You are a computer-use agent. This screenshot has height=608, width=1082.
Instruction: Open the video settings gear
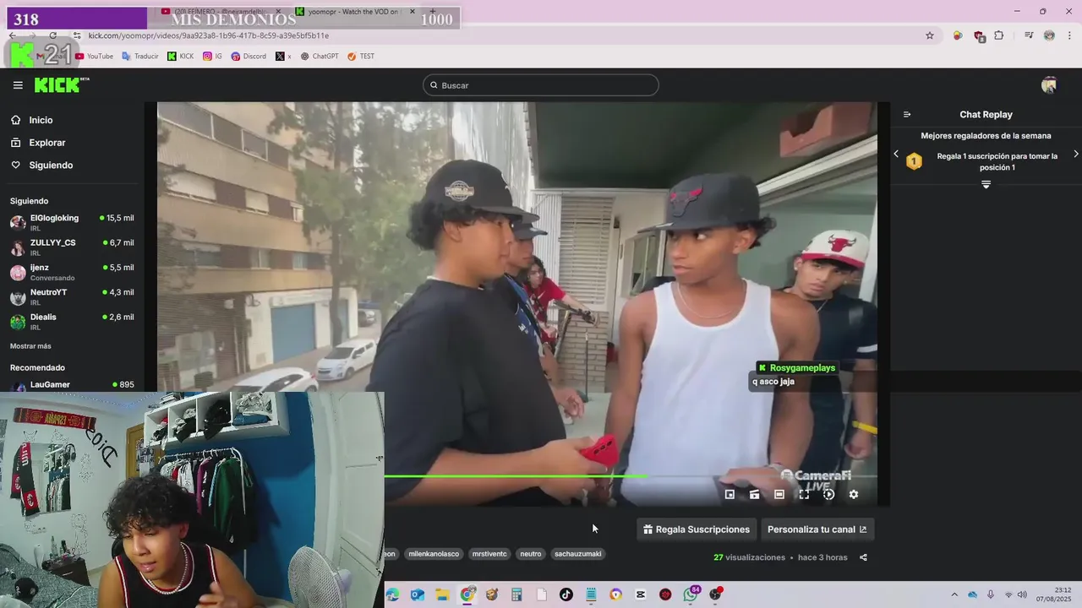[x=854, y=495]
